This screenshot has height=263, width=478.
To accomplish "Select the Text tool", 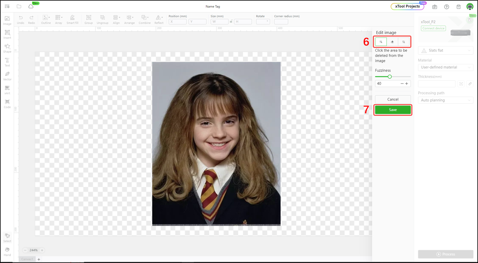I will click(7, 62).
